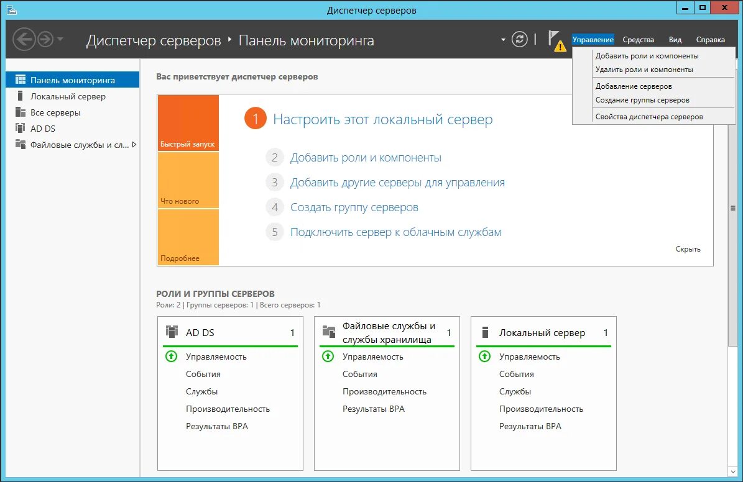Open the navigation history dropdown arrow

click(60, 39)
